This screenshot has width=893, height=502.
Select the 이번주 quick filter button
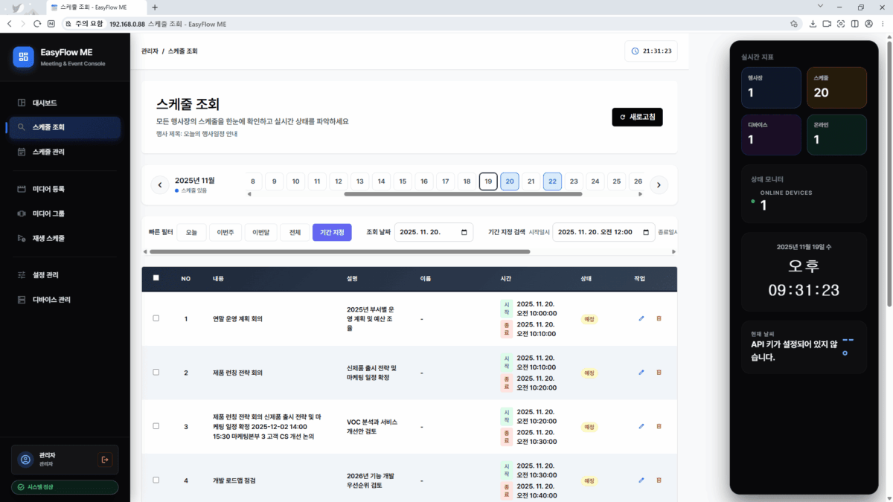(225, 233)
